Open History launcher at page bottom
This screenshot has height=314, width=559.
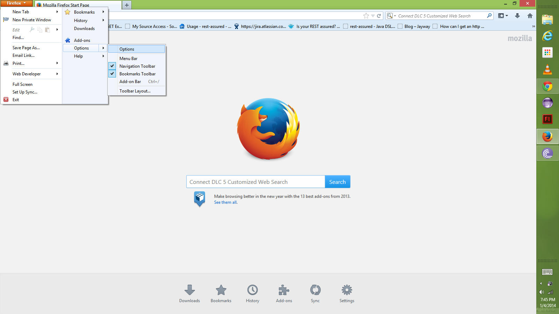[253, 293]
